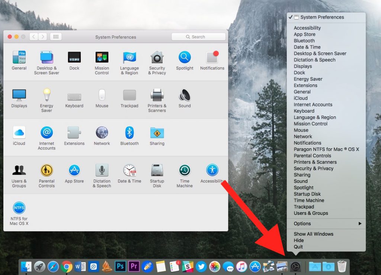
Task: Open Desktop & Screen Saver pane in window
Action: point(47,57)
